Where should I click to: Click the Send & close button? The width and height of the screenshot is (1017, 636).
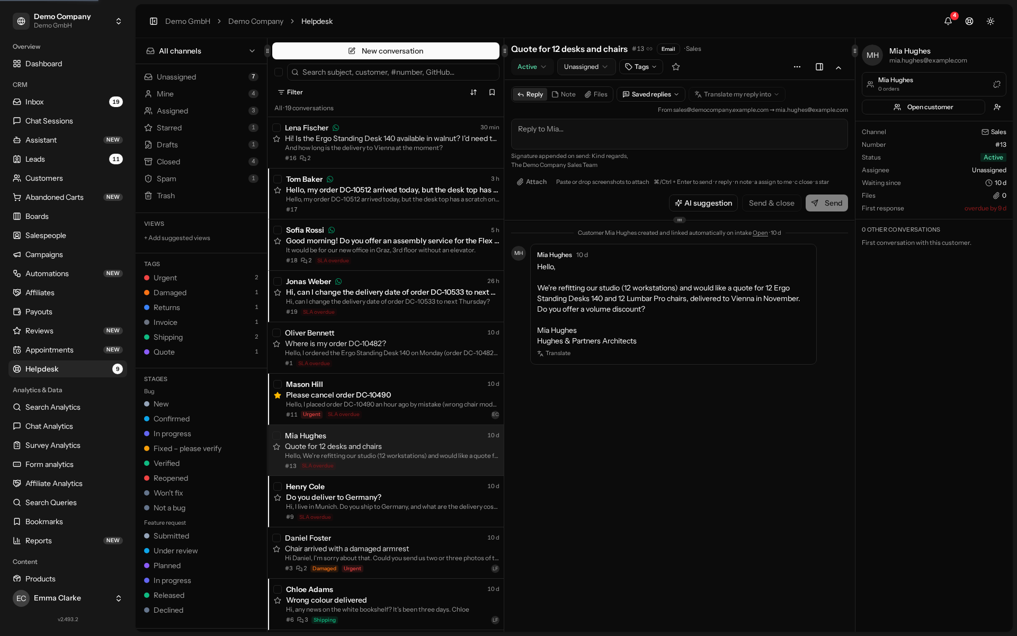pos(772,203)
